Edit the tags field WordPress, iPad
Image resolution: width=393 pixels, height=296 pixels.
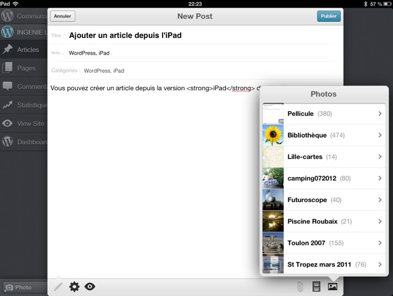click(196, 53)
